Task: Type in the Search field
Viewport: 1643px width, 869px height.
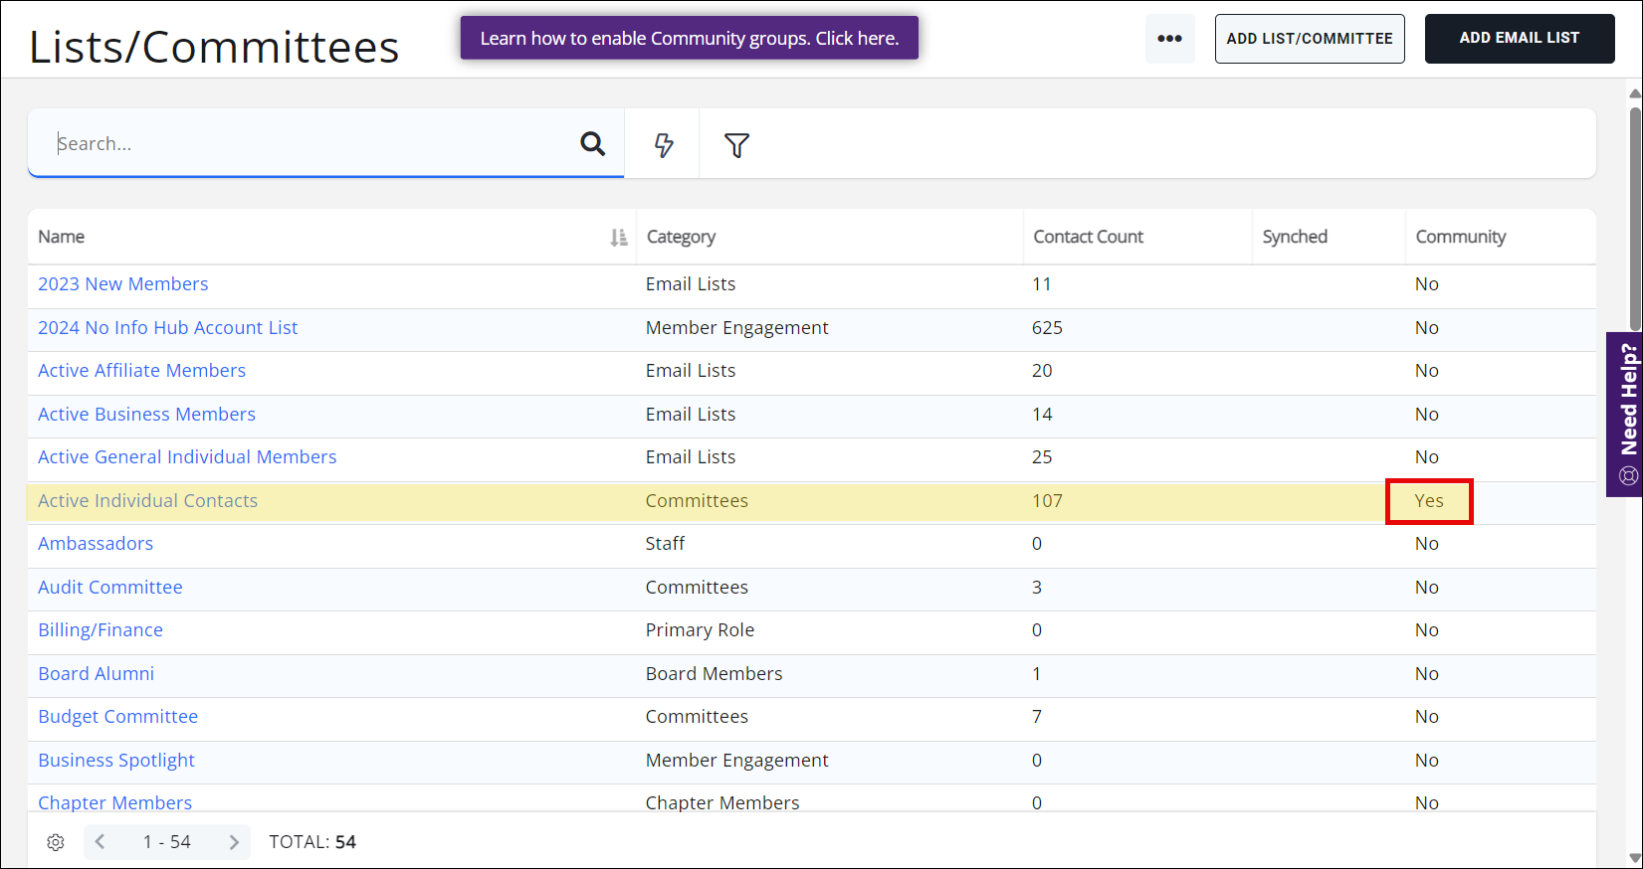Action: click(x=308, y=144)
